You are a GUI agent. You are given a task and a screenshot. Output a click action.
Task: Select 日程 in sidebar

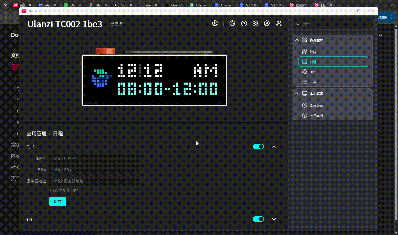pos(333,62)
